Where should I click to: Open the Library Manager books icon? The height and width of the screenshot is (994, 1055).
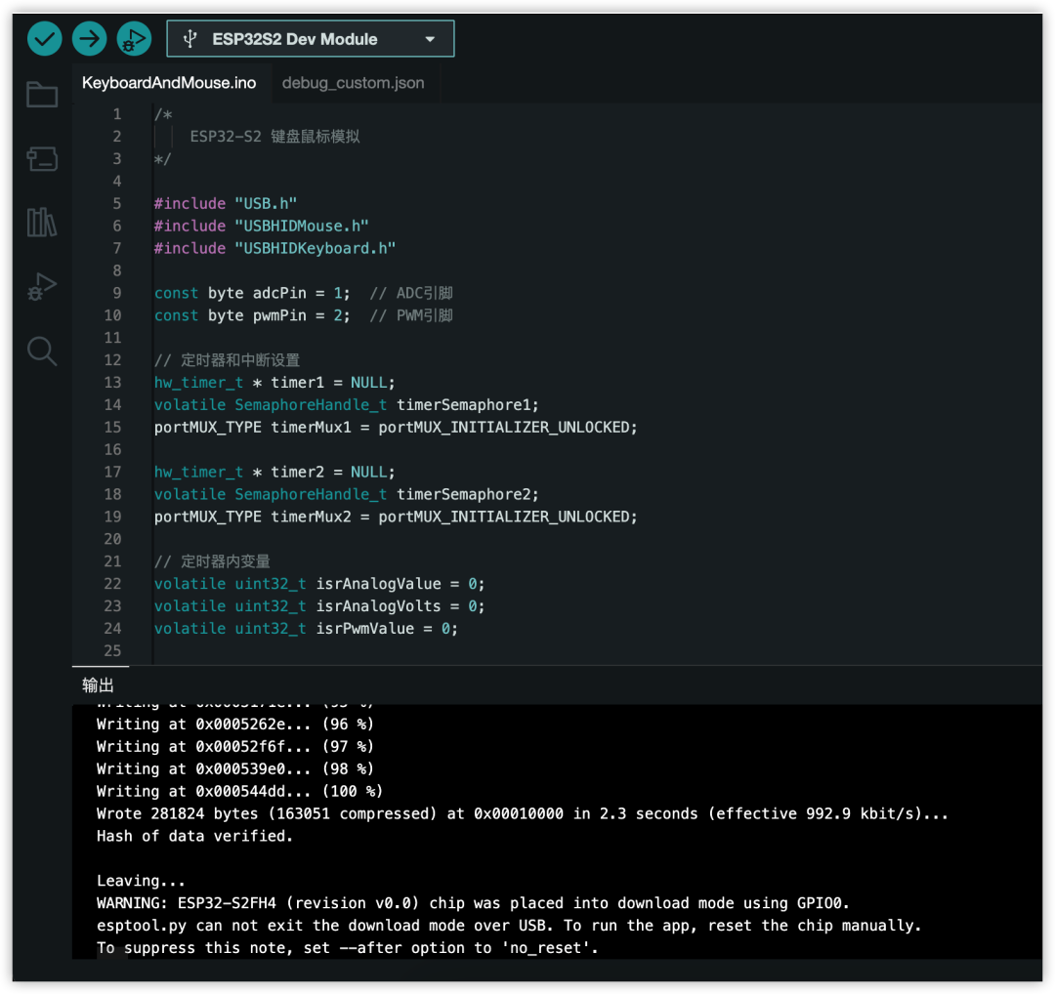point(42,222)
